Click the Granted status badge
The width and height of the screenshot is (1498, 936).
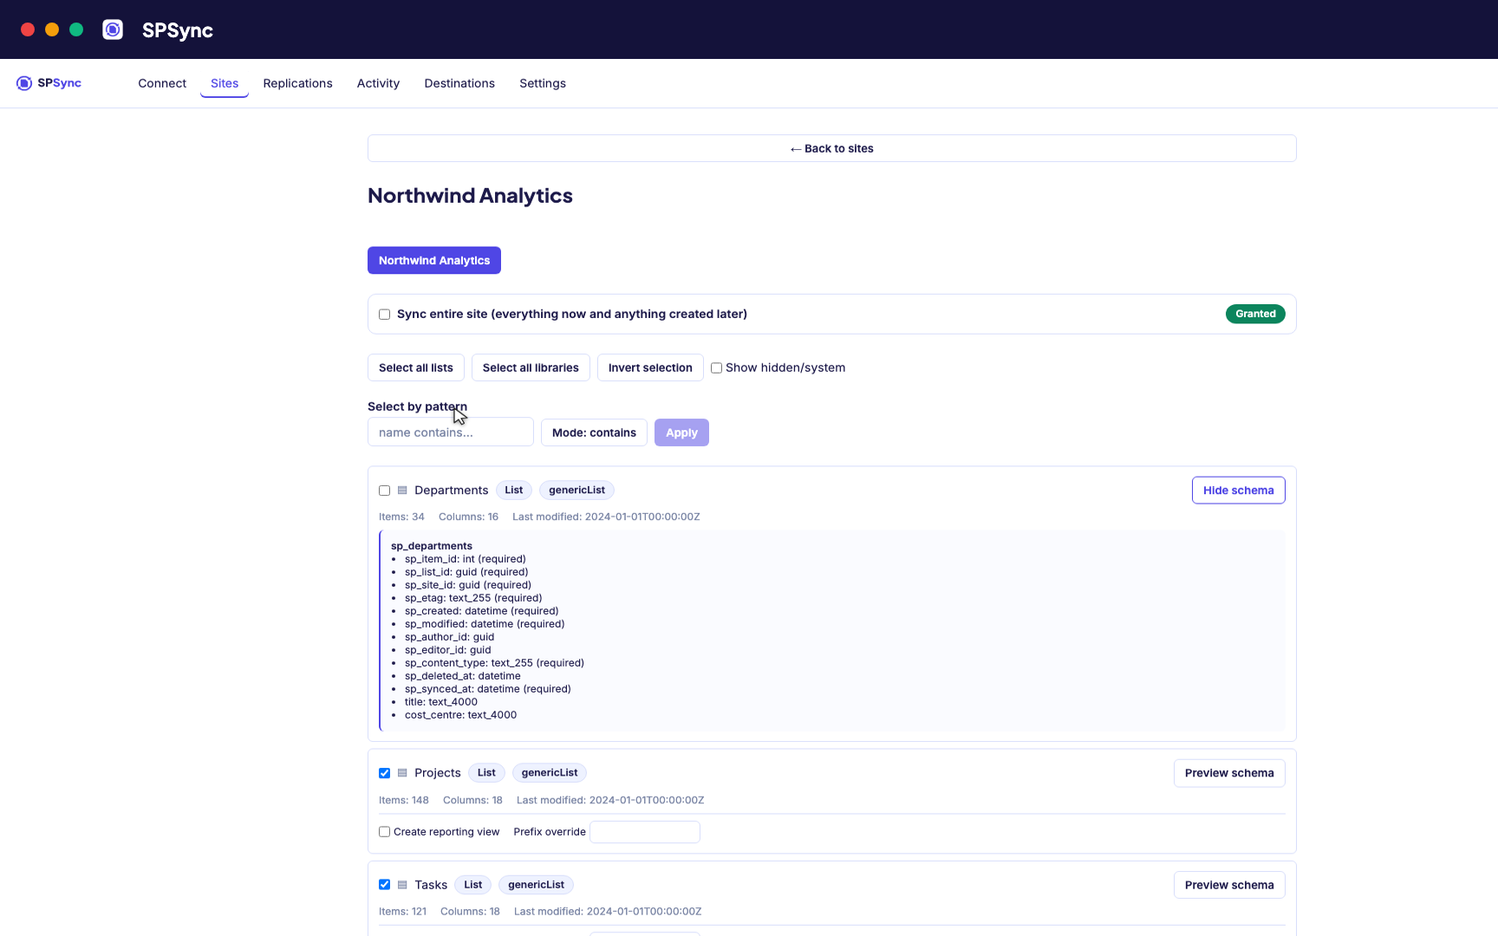[1255, 314]
